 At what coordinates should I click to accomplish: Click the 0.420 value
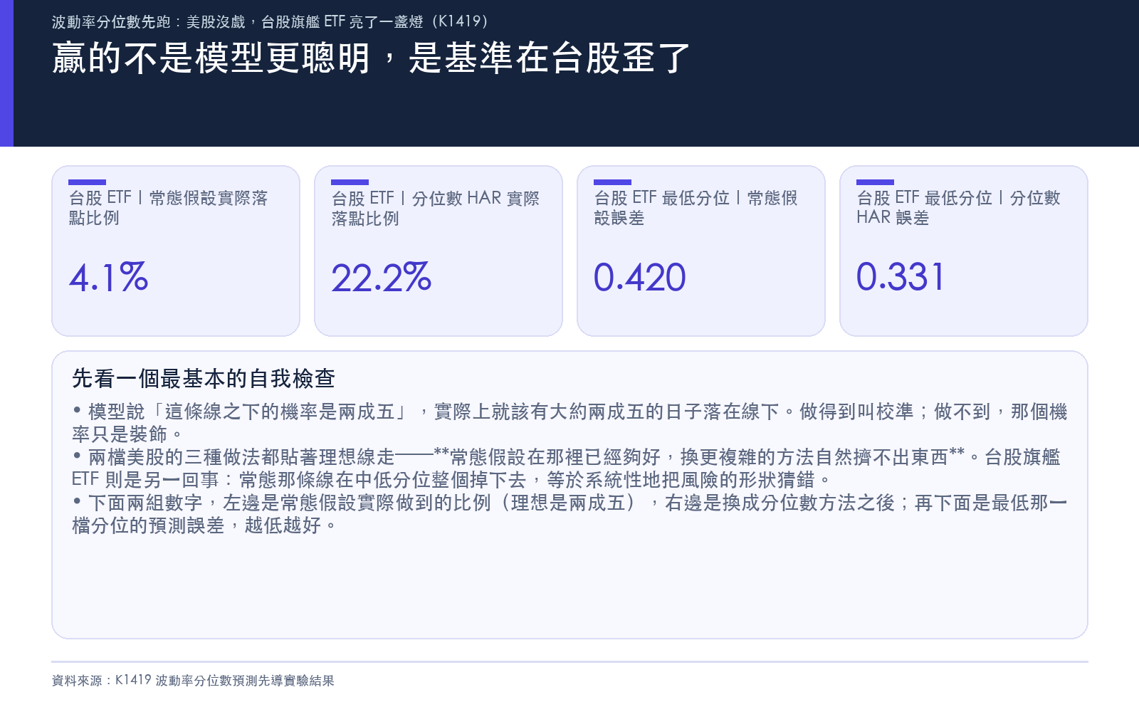click(639, 277)
